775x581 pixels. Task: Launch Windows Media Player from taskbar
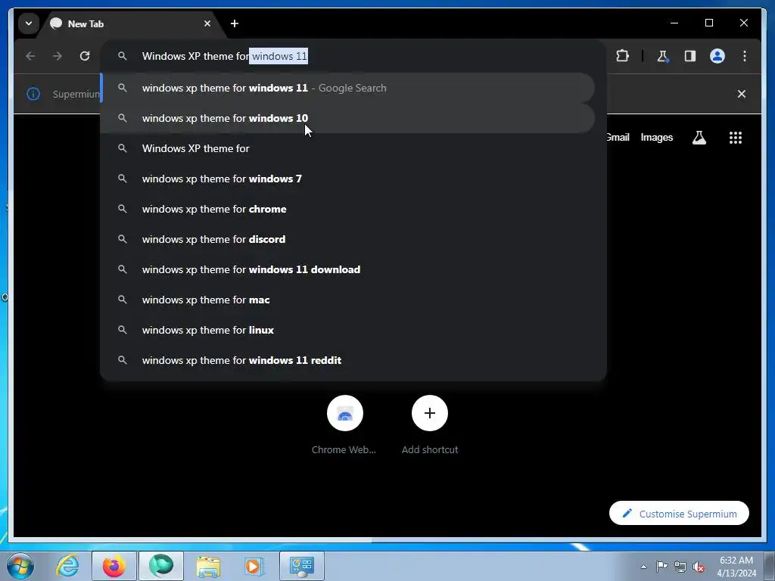tap(254, 566)
